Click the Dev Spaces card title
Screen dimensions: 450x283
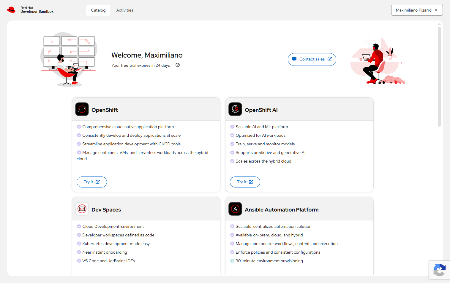tap(106, 209)
